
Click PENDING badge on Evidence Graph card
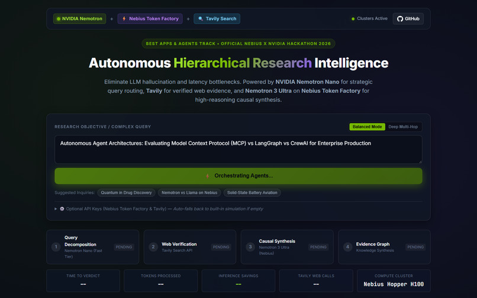[x=415, y=247]
